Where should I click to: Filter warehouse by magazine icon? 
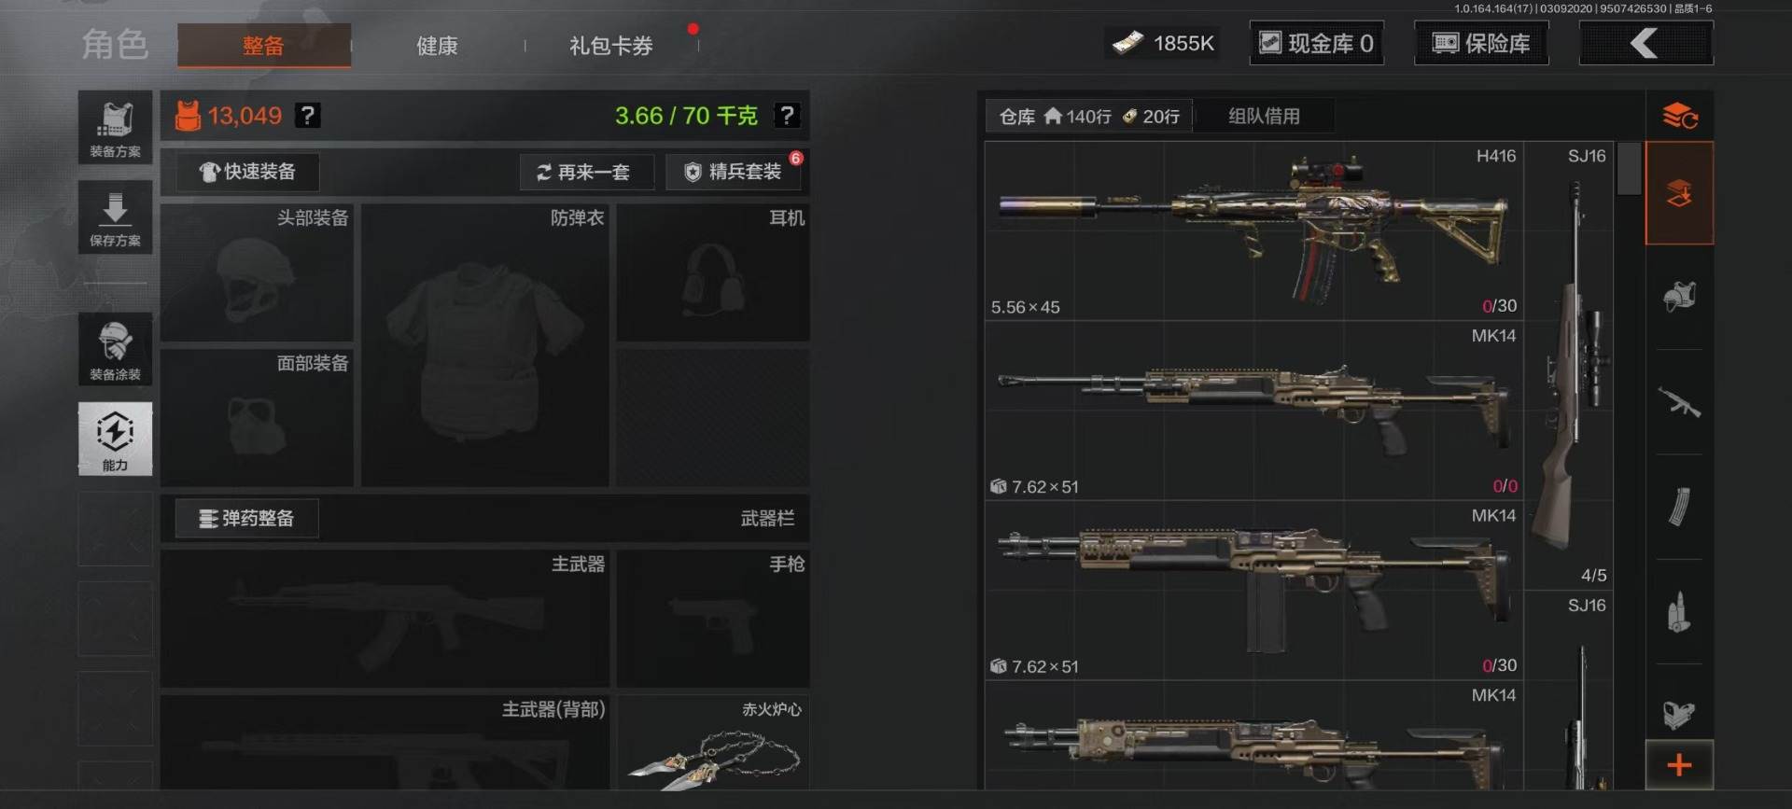pos(1679,507)
